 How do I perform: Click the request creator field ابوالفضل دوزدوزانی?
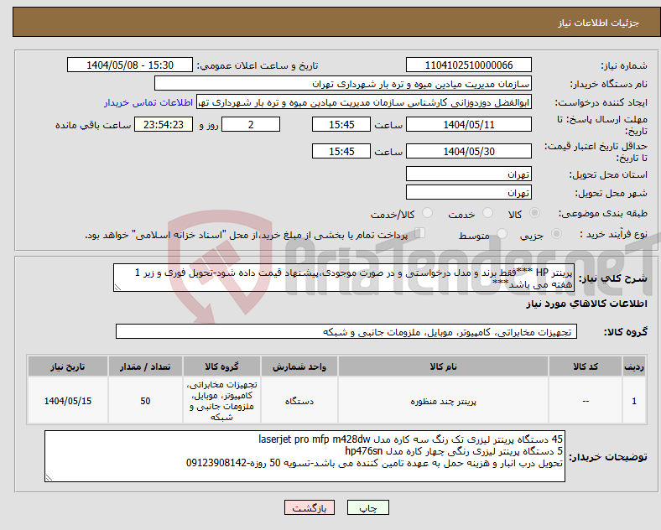364,102
